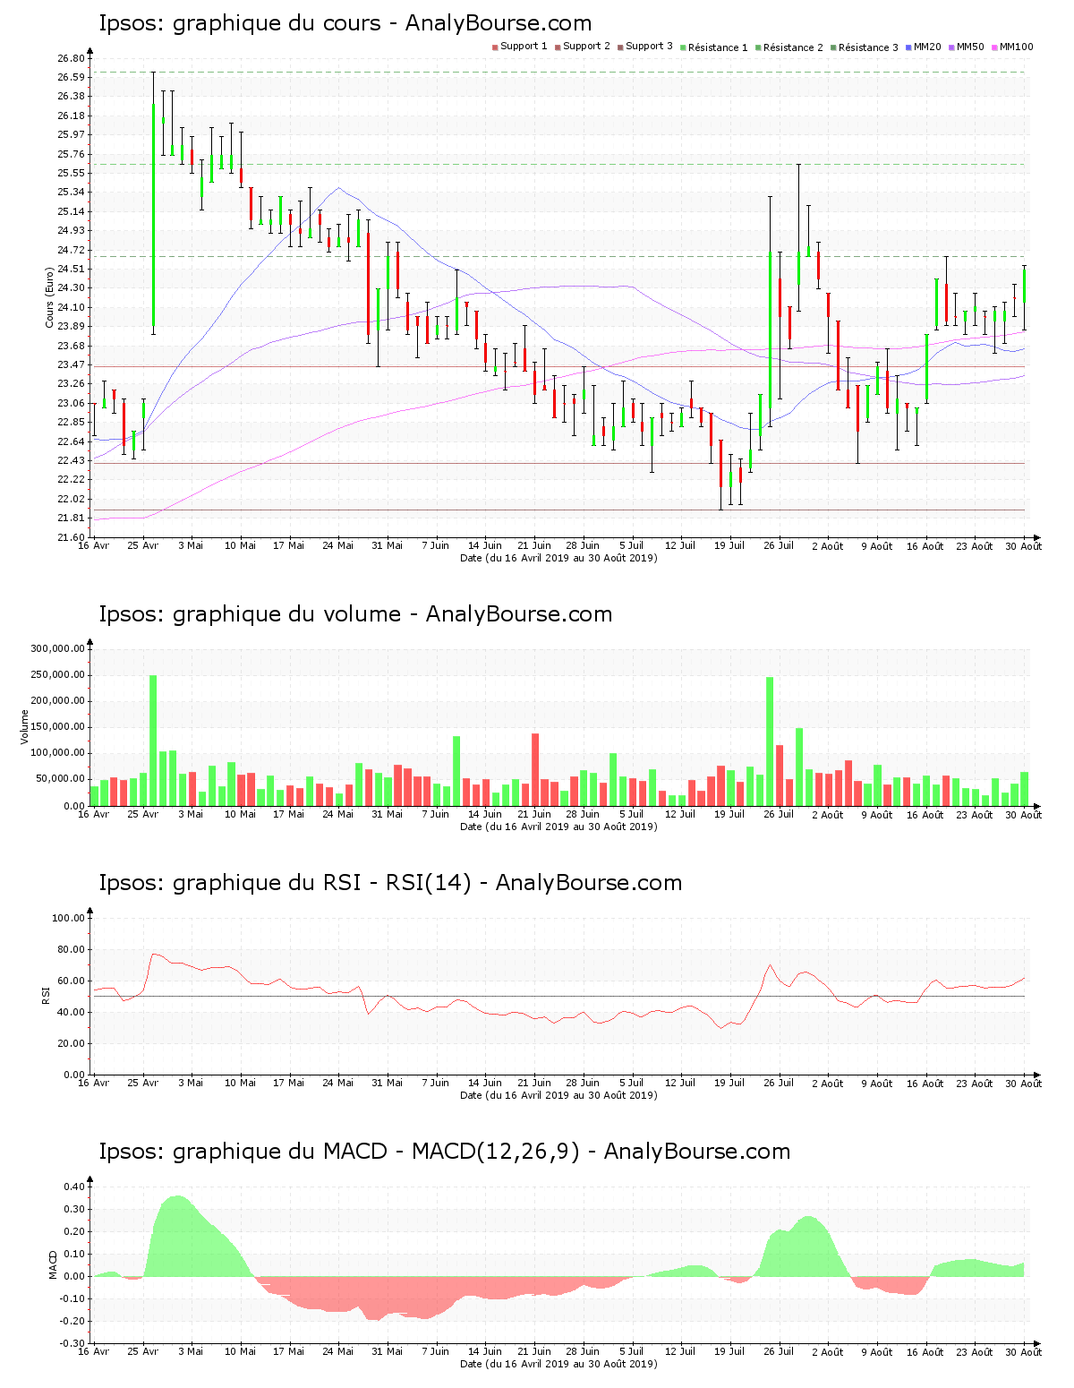
Task: Select the MM100 legend label
Action: (x=1016, y=47)
